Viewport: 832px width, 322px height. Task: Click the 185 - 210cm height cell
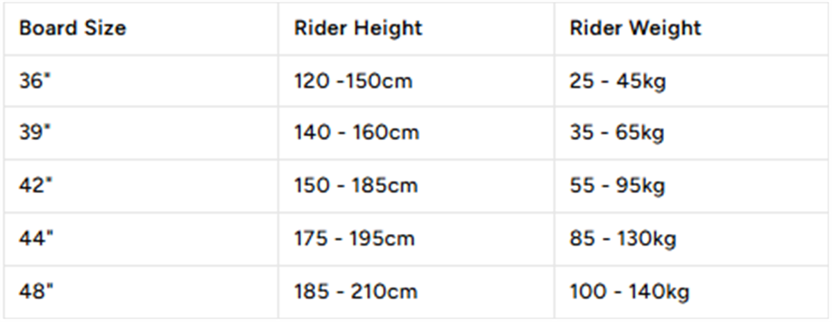click(356, 291)
